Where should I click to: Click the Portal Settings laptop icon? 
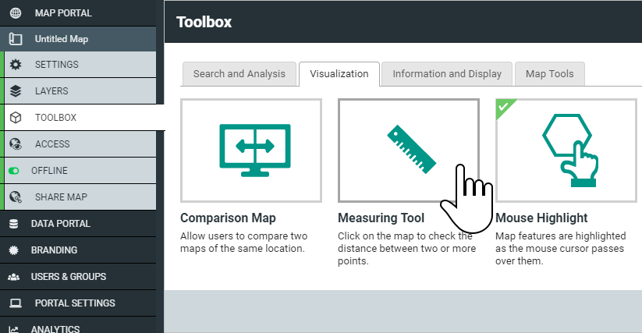pos(16,303)
